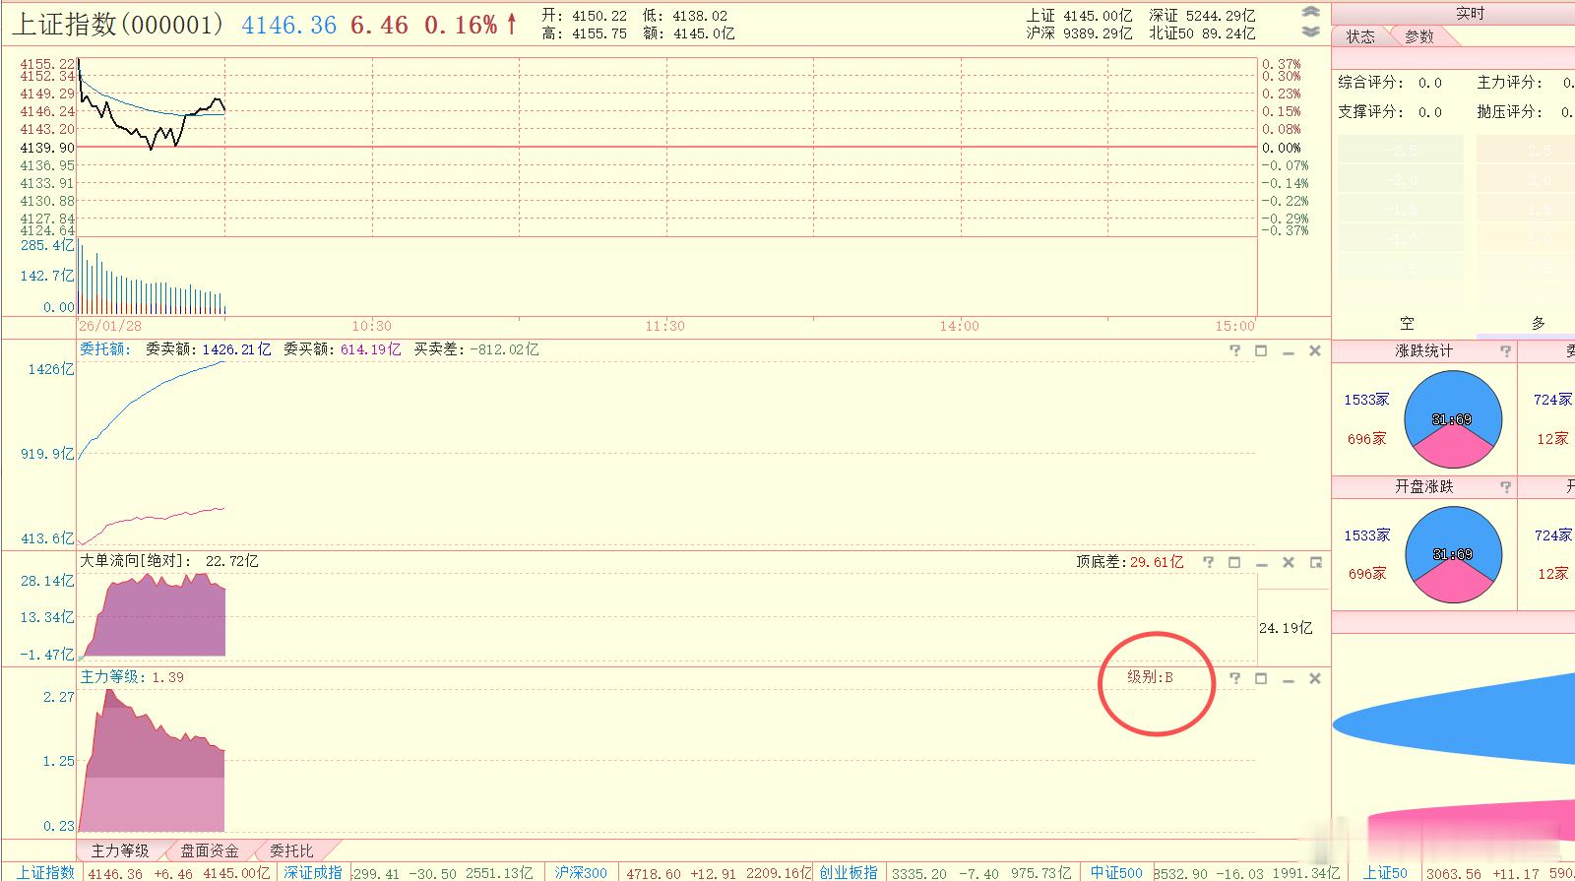
Task: Select the 主力等级 bottom tab
Action: point(120,850)
